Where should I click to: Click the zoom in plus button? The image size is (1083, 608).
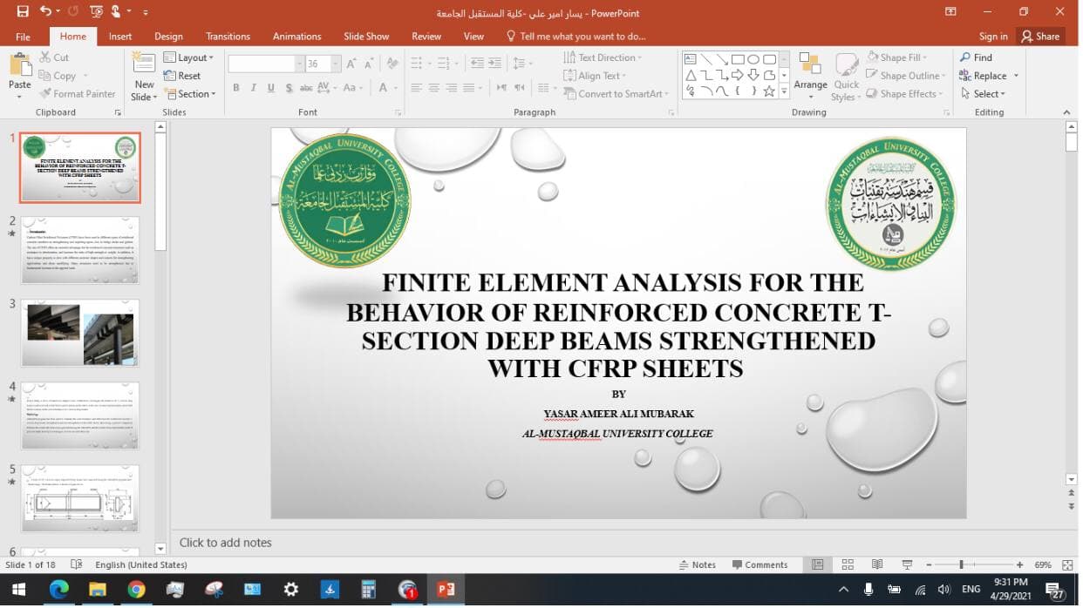[x=1019, y=564]
